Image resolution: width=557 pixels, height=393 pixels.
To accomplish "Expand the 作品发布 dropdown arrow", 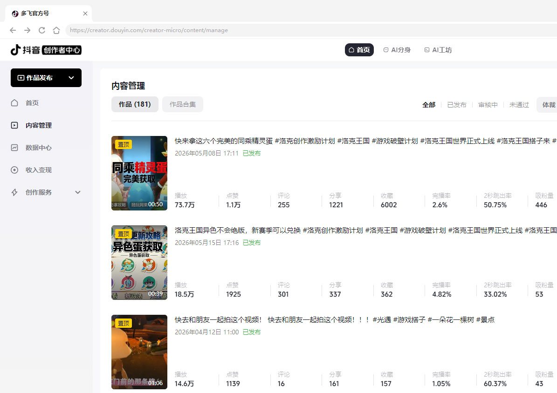I will click(x=71, y=78).
